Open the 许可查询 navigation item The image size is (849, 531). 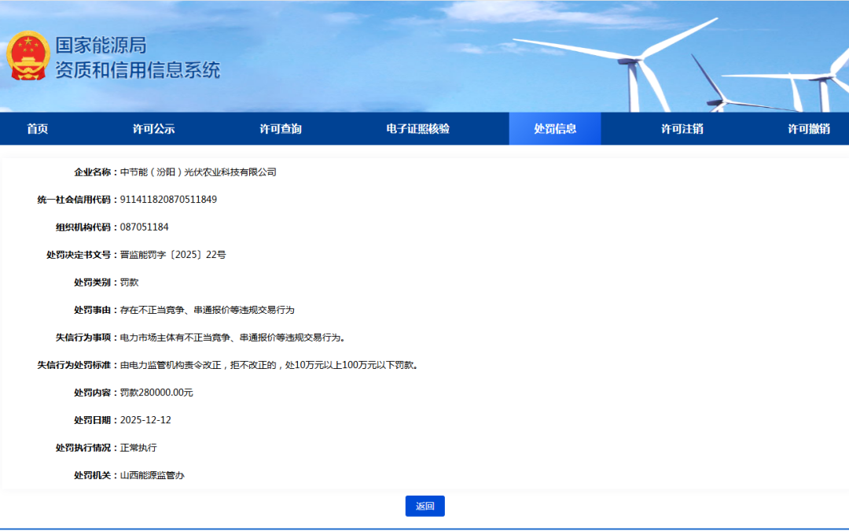pyautogui.click(x=281, y=129)
